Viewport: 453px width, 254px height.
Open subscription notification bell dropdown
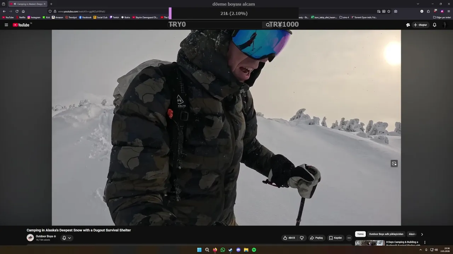tap(67, 238)
